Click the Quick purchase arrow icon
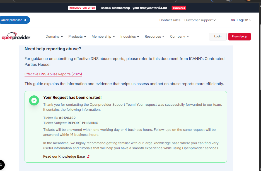The width and height of the screenshot is (261, 171). [25, 20]
